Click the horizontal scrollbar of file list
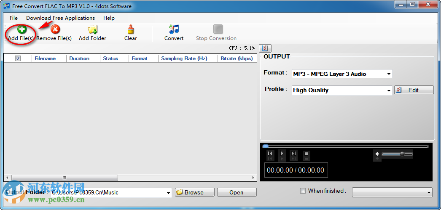Screen dimensions: 441x210 (x=65, y=178)
